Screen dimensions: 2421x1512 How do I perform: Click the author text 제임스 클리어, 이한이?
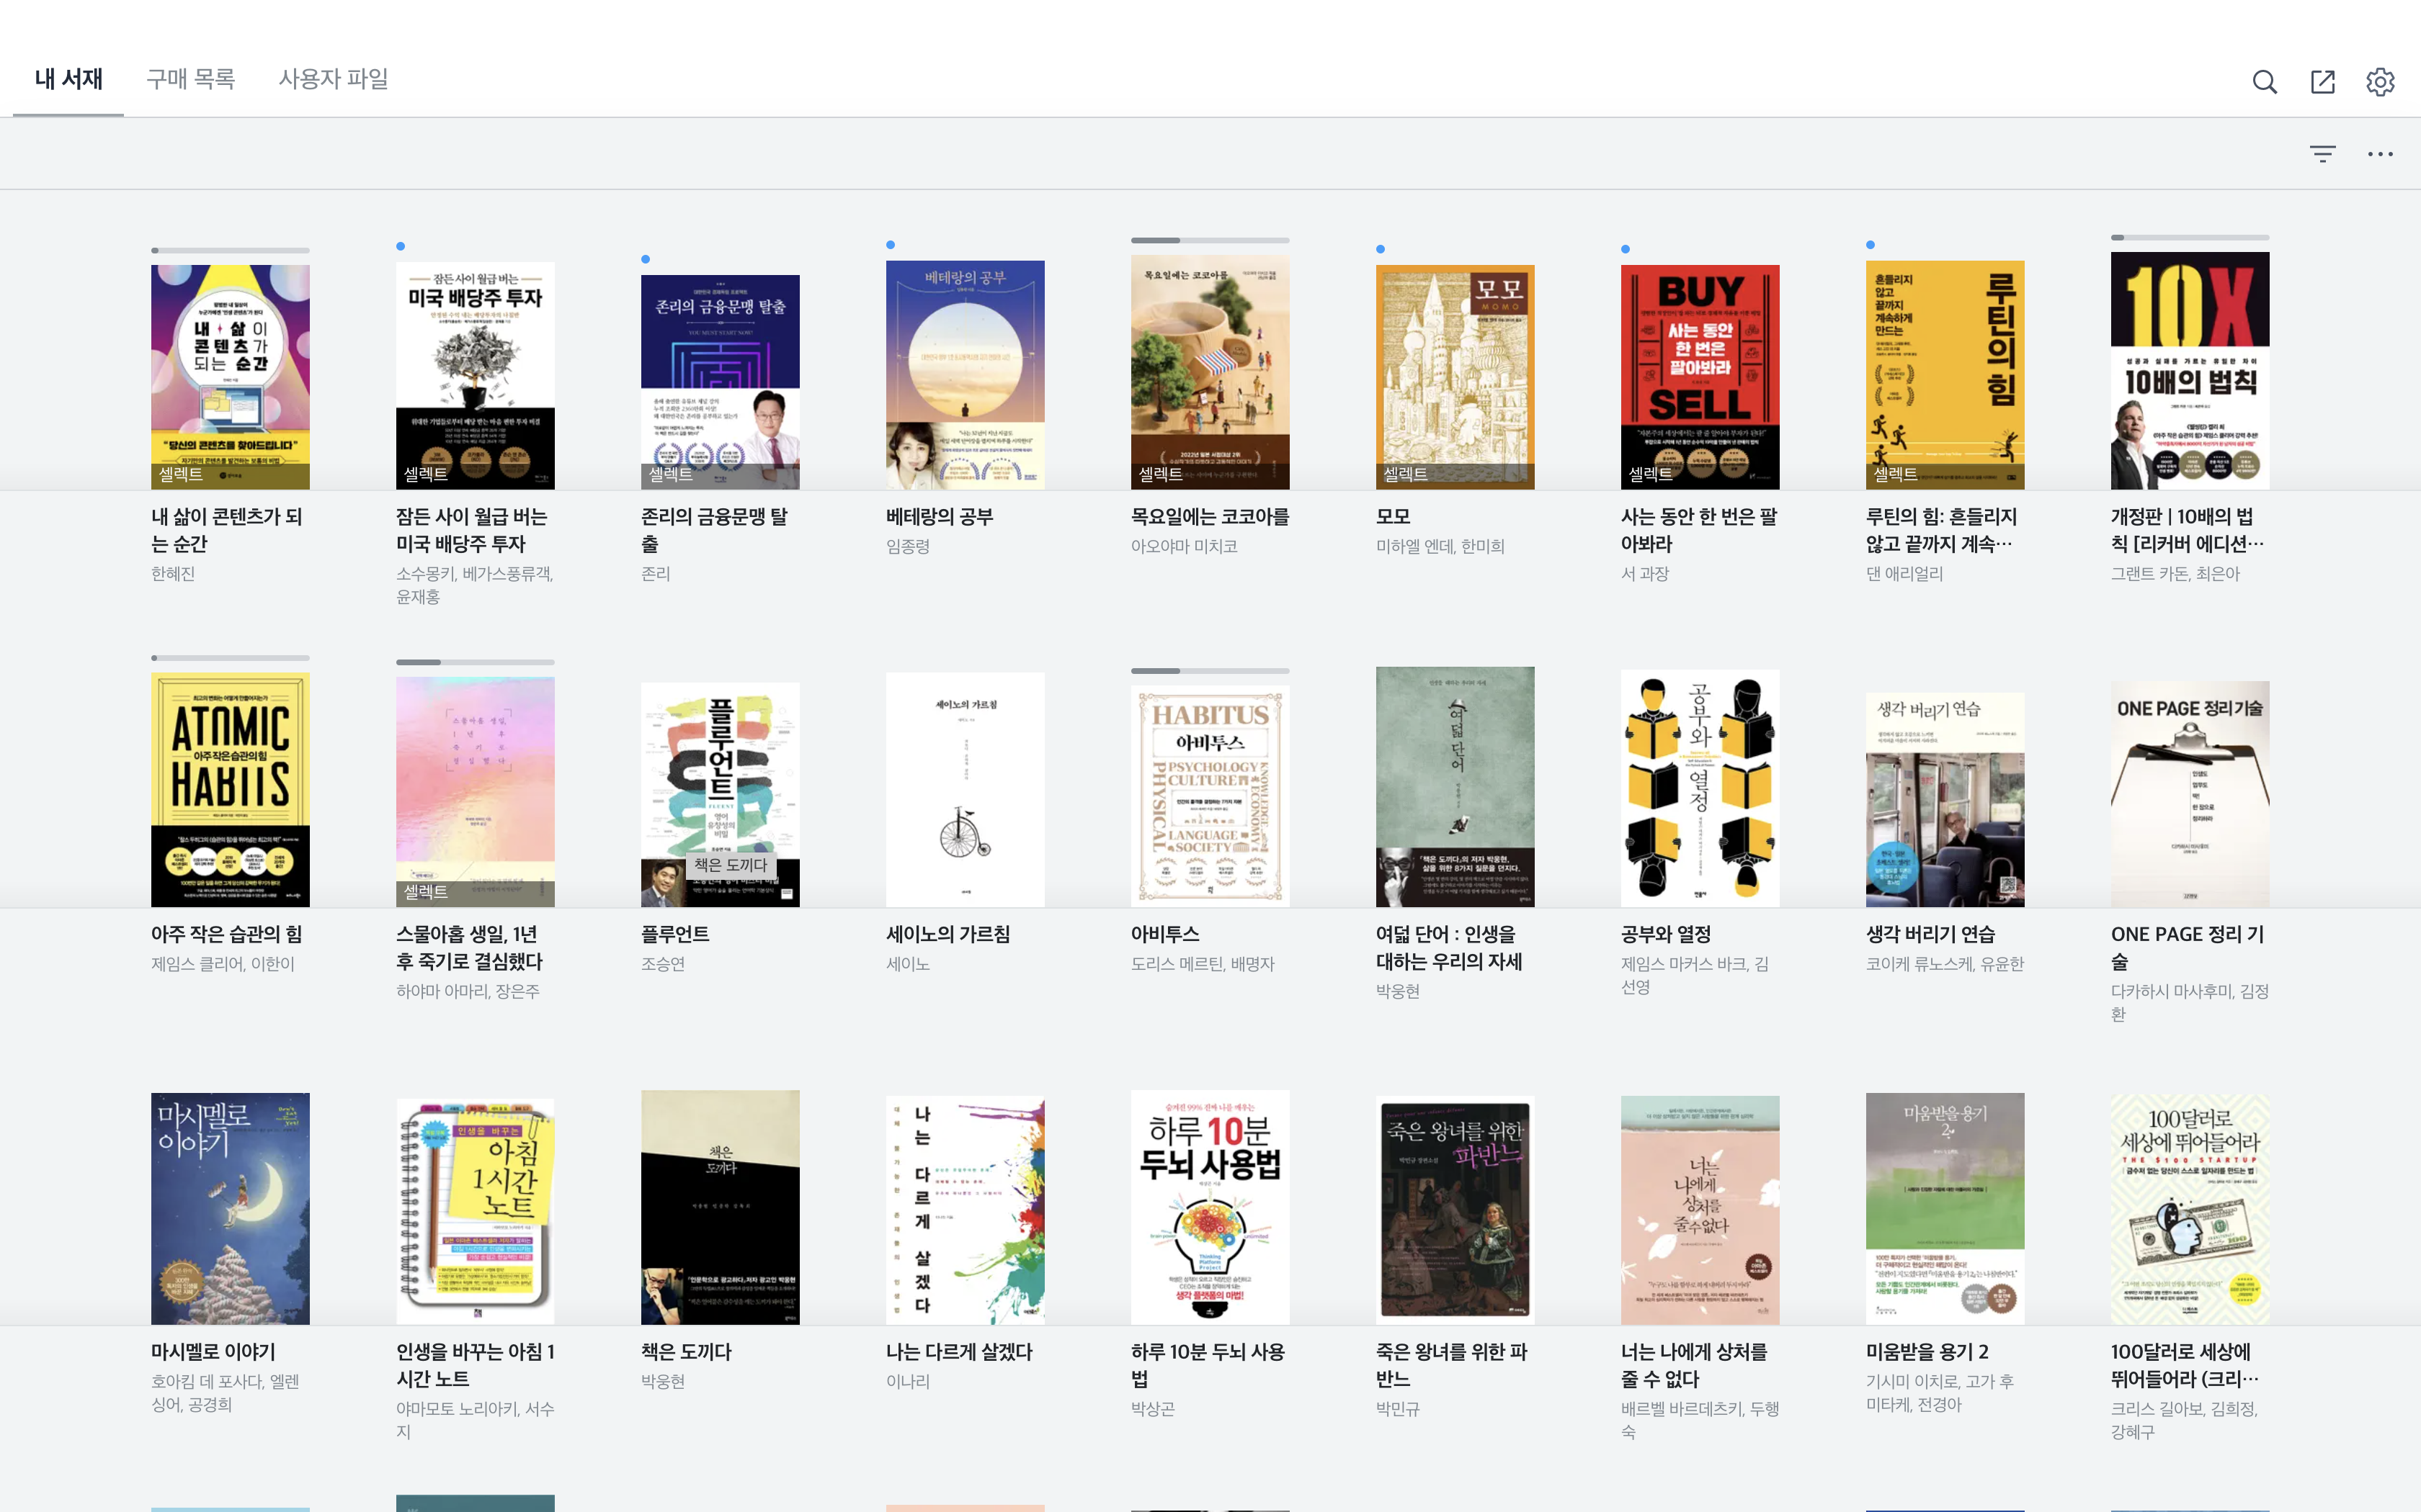(x=222, y=963)
